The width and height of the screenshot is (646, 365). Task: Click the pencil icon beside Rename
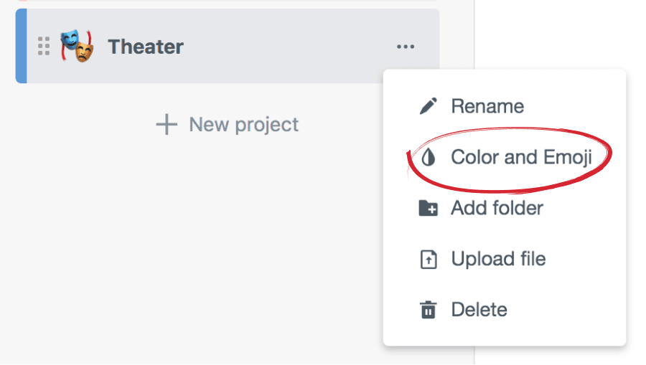tap(428, 107)
